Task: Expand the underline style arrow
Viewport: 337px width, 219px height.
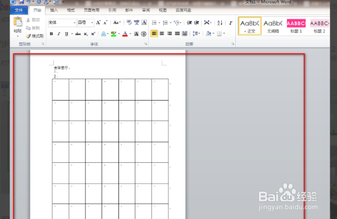Action: click(x=72, y=34)
